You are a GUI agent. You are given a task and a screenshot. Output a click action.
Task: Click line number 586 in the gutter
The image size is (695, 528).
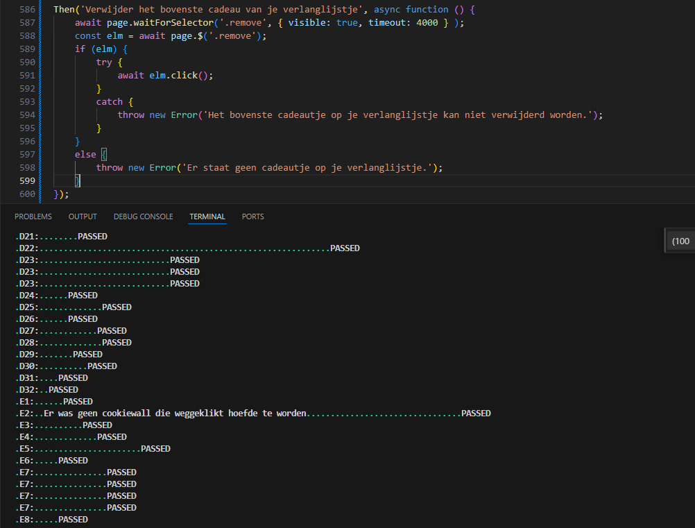pyautogui.click(x=27, y=9)
